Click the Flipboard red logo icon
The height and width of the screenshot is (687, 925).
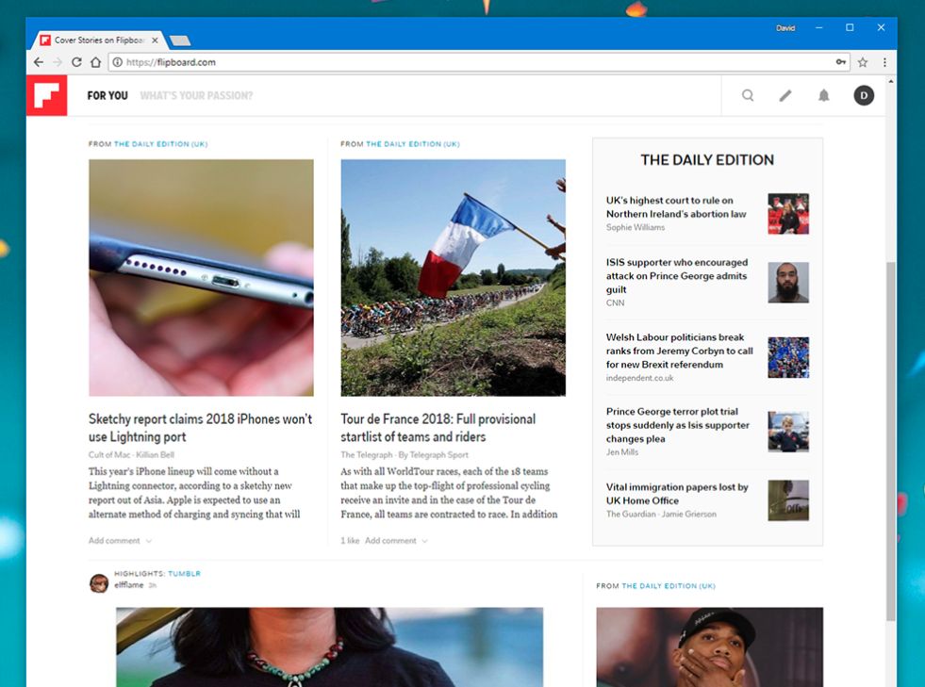point(46,95)
